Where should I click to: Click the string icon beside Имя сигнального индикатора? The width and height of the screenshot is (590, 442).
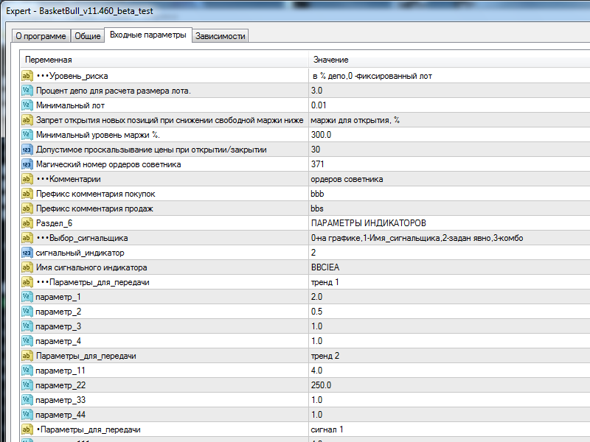click(27, 267)
